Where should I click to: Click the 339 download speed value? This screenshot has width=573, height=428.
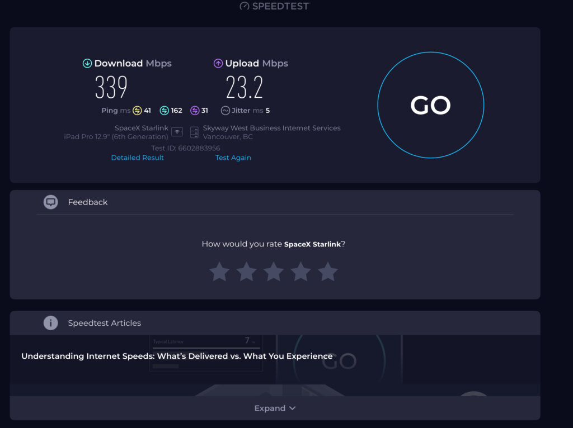[111, 87]
